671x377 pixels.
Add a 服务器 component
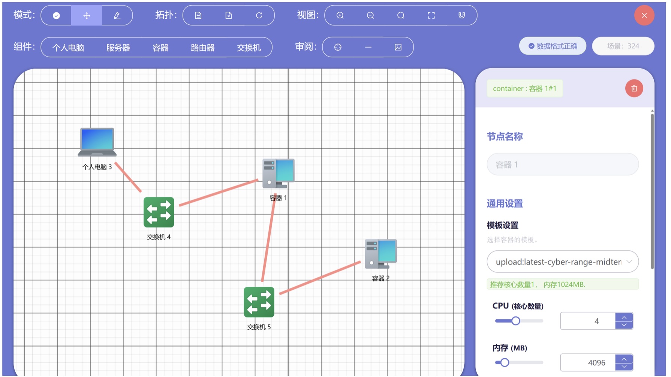coord(118,48)
